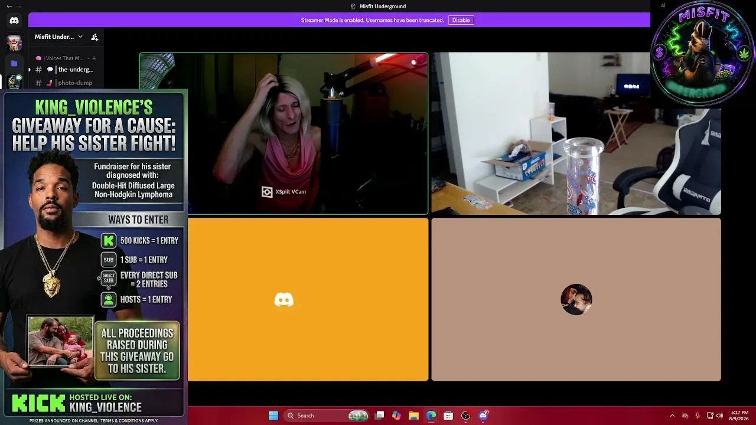Open Task View on the taskbar
The width and height of the screenshot is (756, 425).
[380, 416]
